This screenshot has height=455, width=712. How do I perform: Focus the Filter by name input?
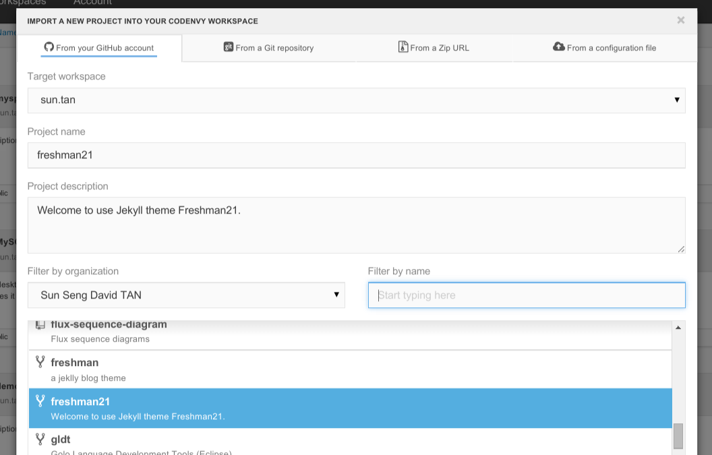click(x=527, y=295)
